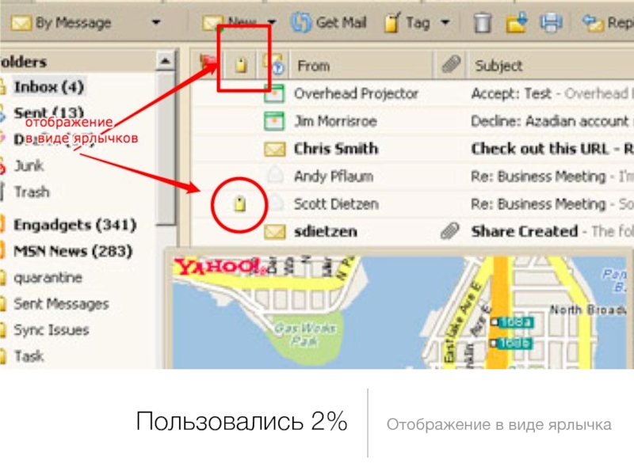Sort by attachment paperclip column header
This screenshot has width=634, height=475.
tap(451, 65)
